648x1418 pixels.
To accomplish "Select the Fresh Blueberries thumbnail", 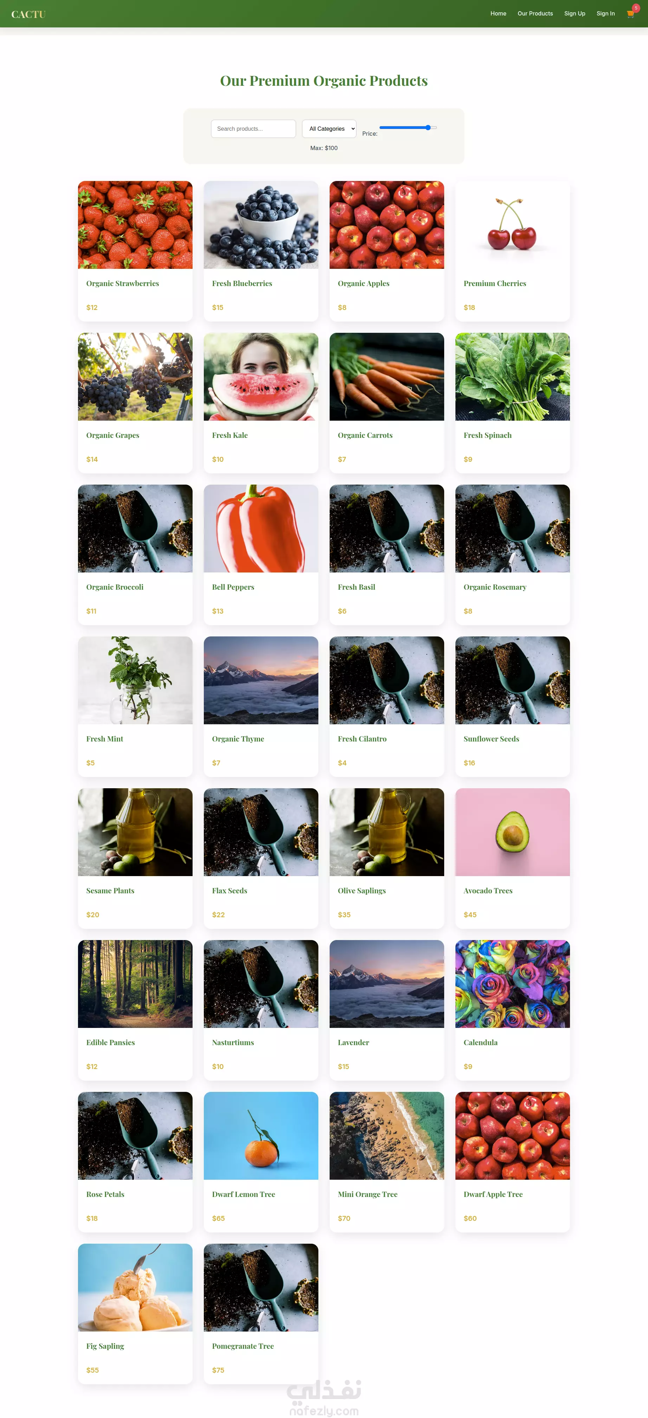I will (261, 225).
